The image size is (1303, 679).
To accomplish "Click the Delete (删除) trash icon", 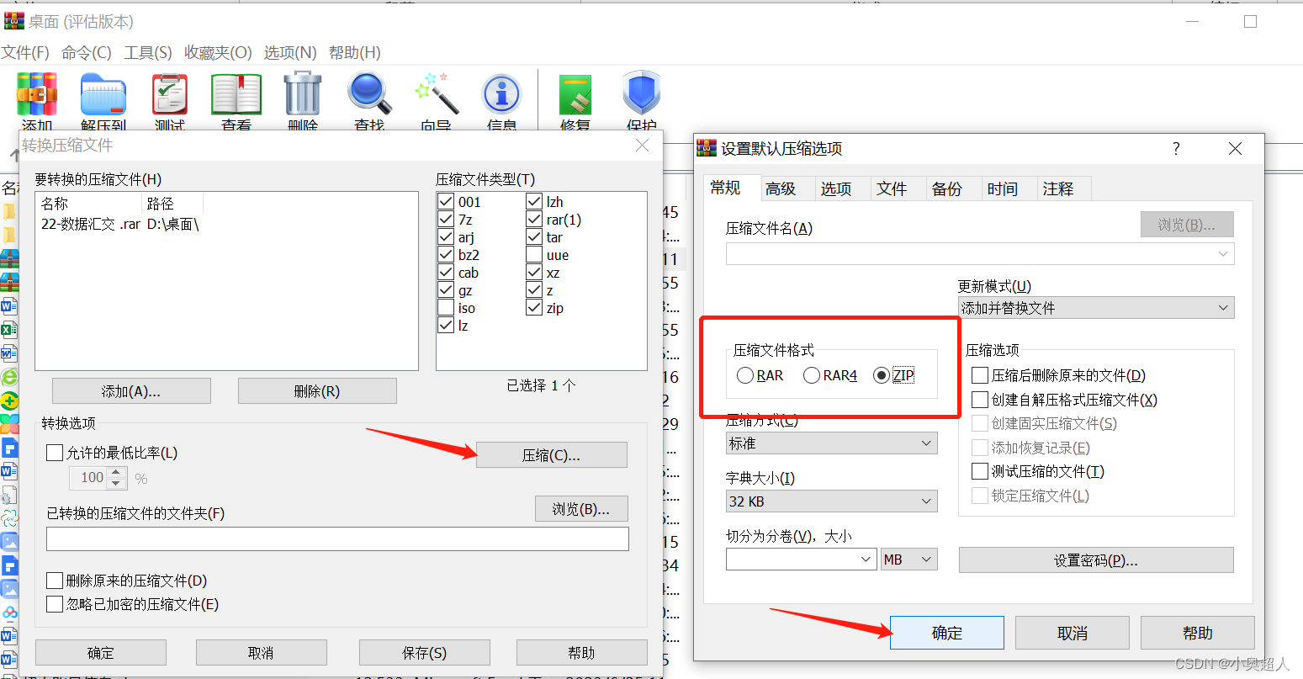I will (x=303, y=93).
